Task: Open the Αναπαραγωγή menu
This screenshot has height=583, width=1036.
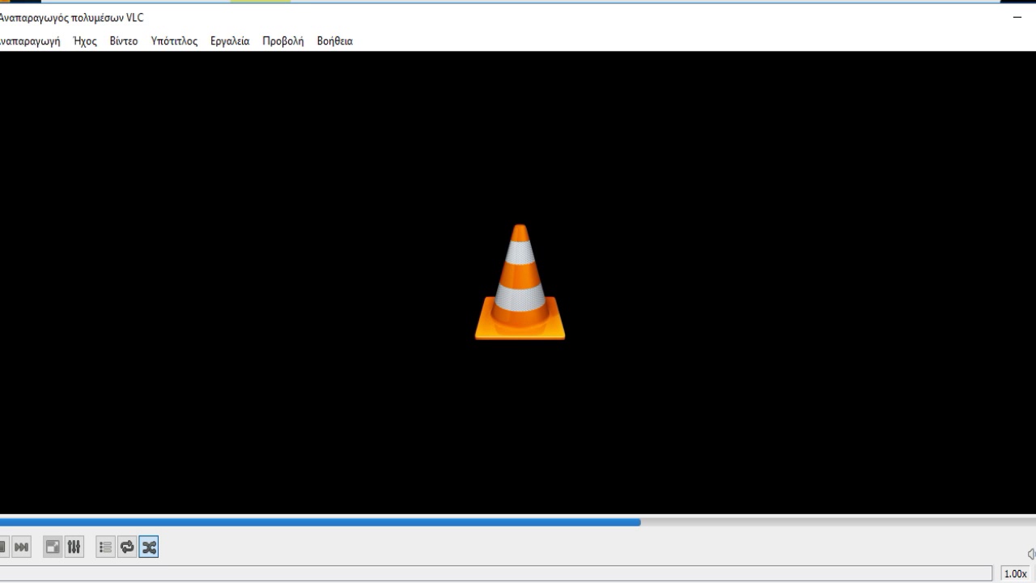Action: coord(29,40)
